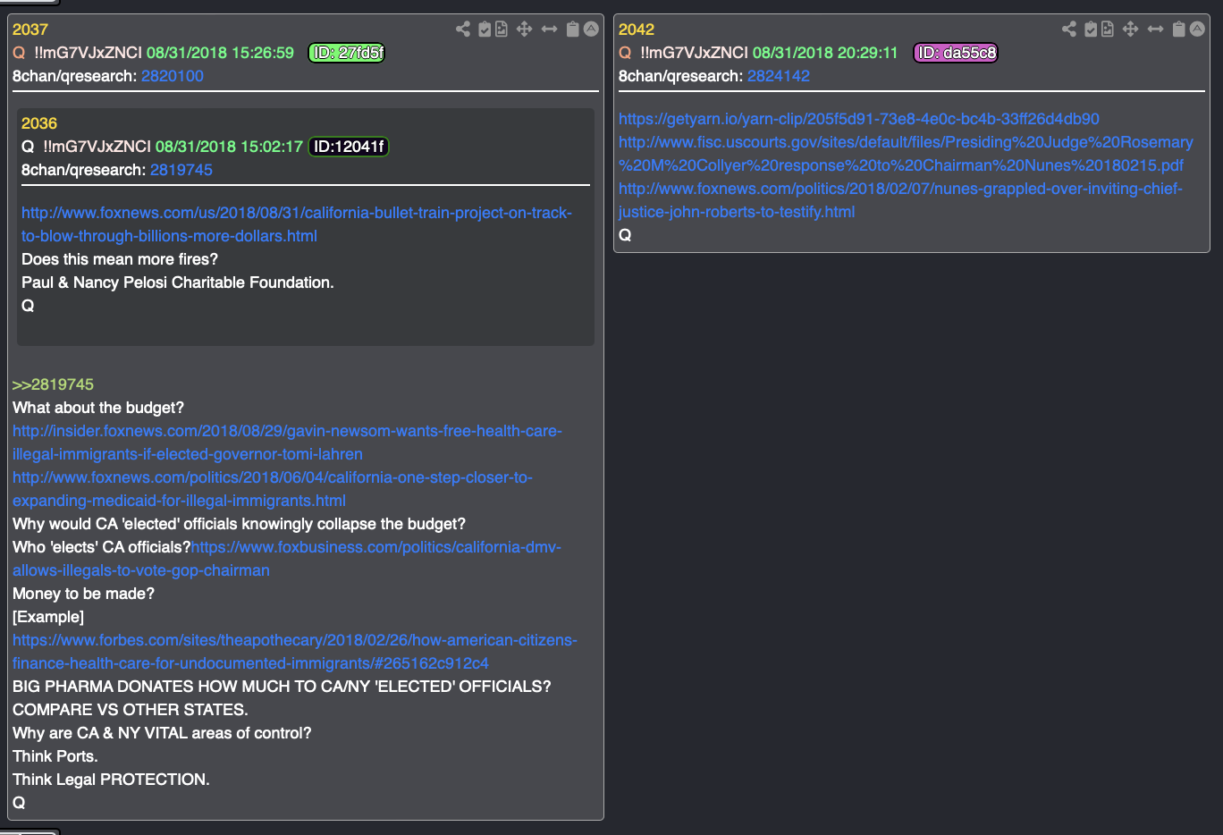Collapse post 2037 with the circled up-arrow
This screenshot has width=1223, height=835.
pyautogui.click(x=591, y=29)
